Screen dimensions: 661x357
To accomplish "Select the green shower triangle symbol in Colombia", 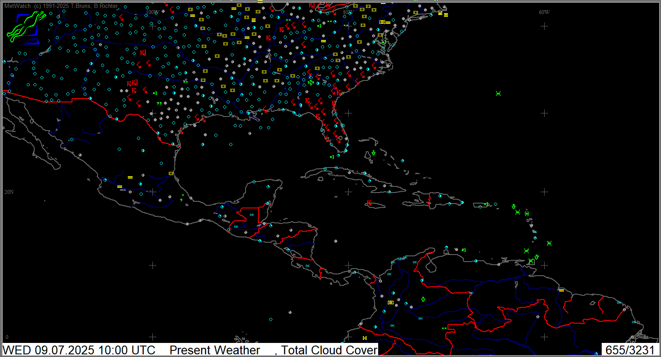I will (423, 299).
